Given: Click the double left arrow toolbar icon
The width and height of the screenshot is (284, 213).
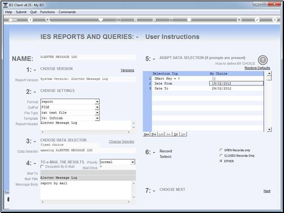Looking at the screenshot, I should pos(136,20).
